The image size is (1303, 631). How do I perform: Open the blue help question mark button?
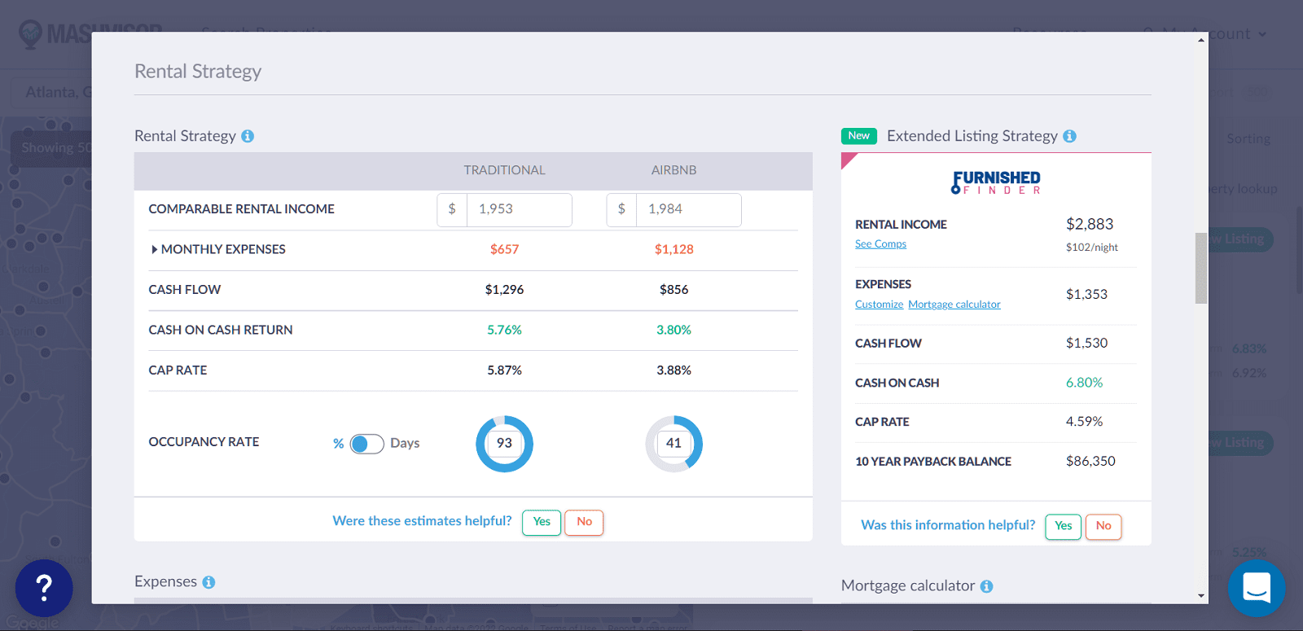(44, 588)
